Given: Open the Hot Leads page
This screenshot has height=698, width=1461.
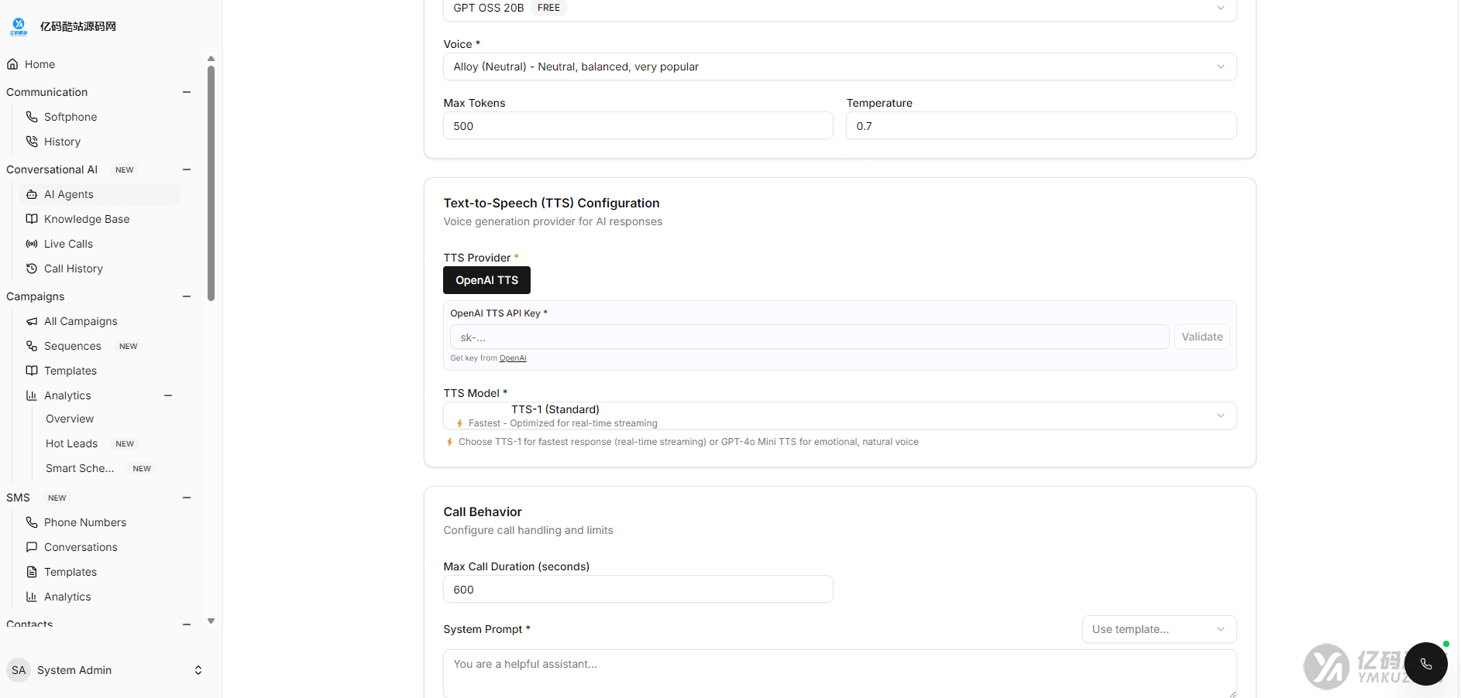Looking at the screenshot, I should click(x=71, y=443).
